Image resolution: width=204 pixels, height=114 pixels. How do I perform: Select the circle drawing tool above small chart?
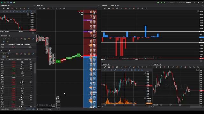tap(27, 11)
